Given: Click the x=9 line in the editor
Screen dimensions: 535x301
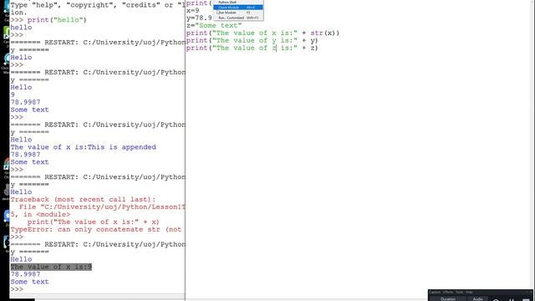Looking at the screenshot, I should 193,11.
